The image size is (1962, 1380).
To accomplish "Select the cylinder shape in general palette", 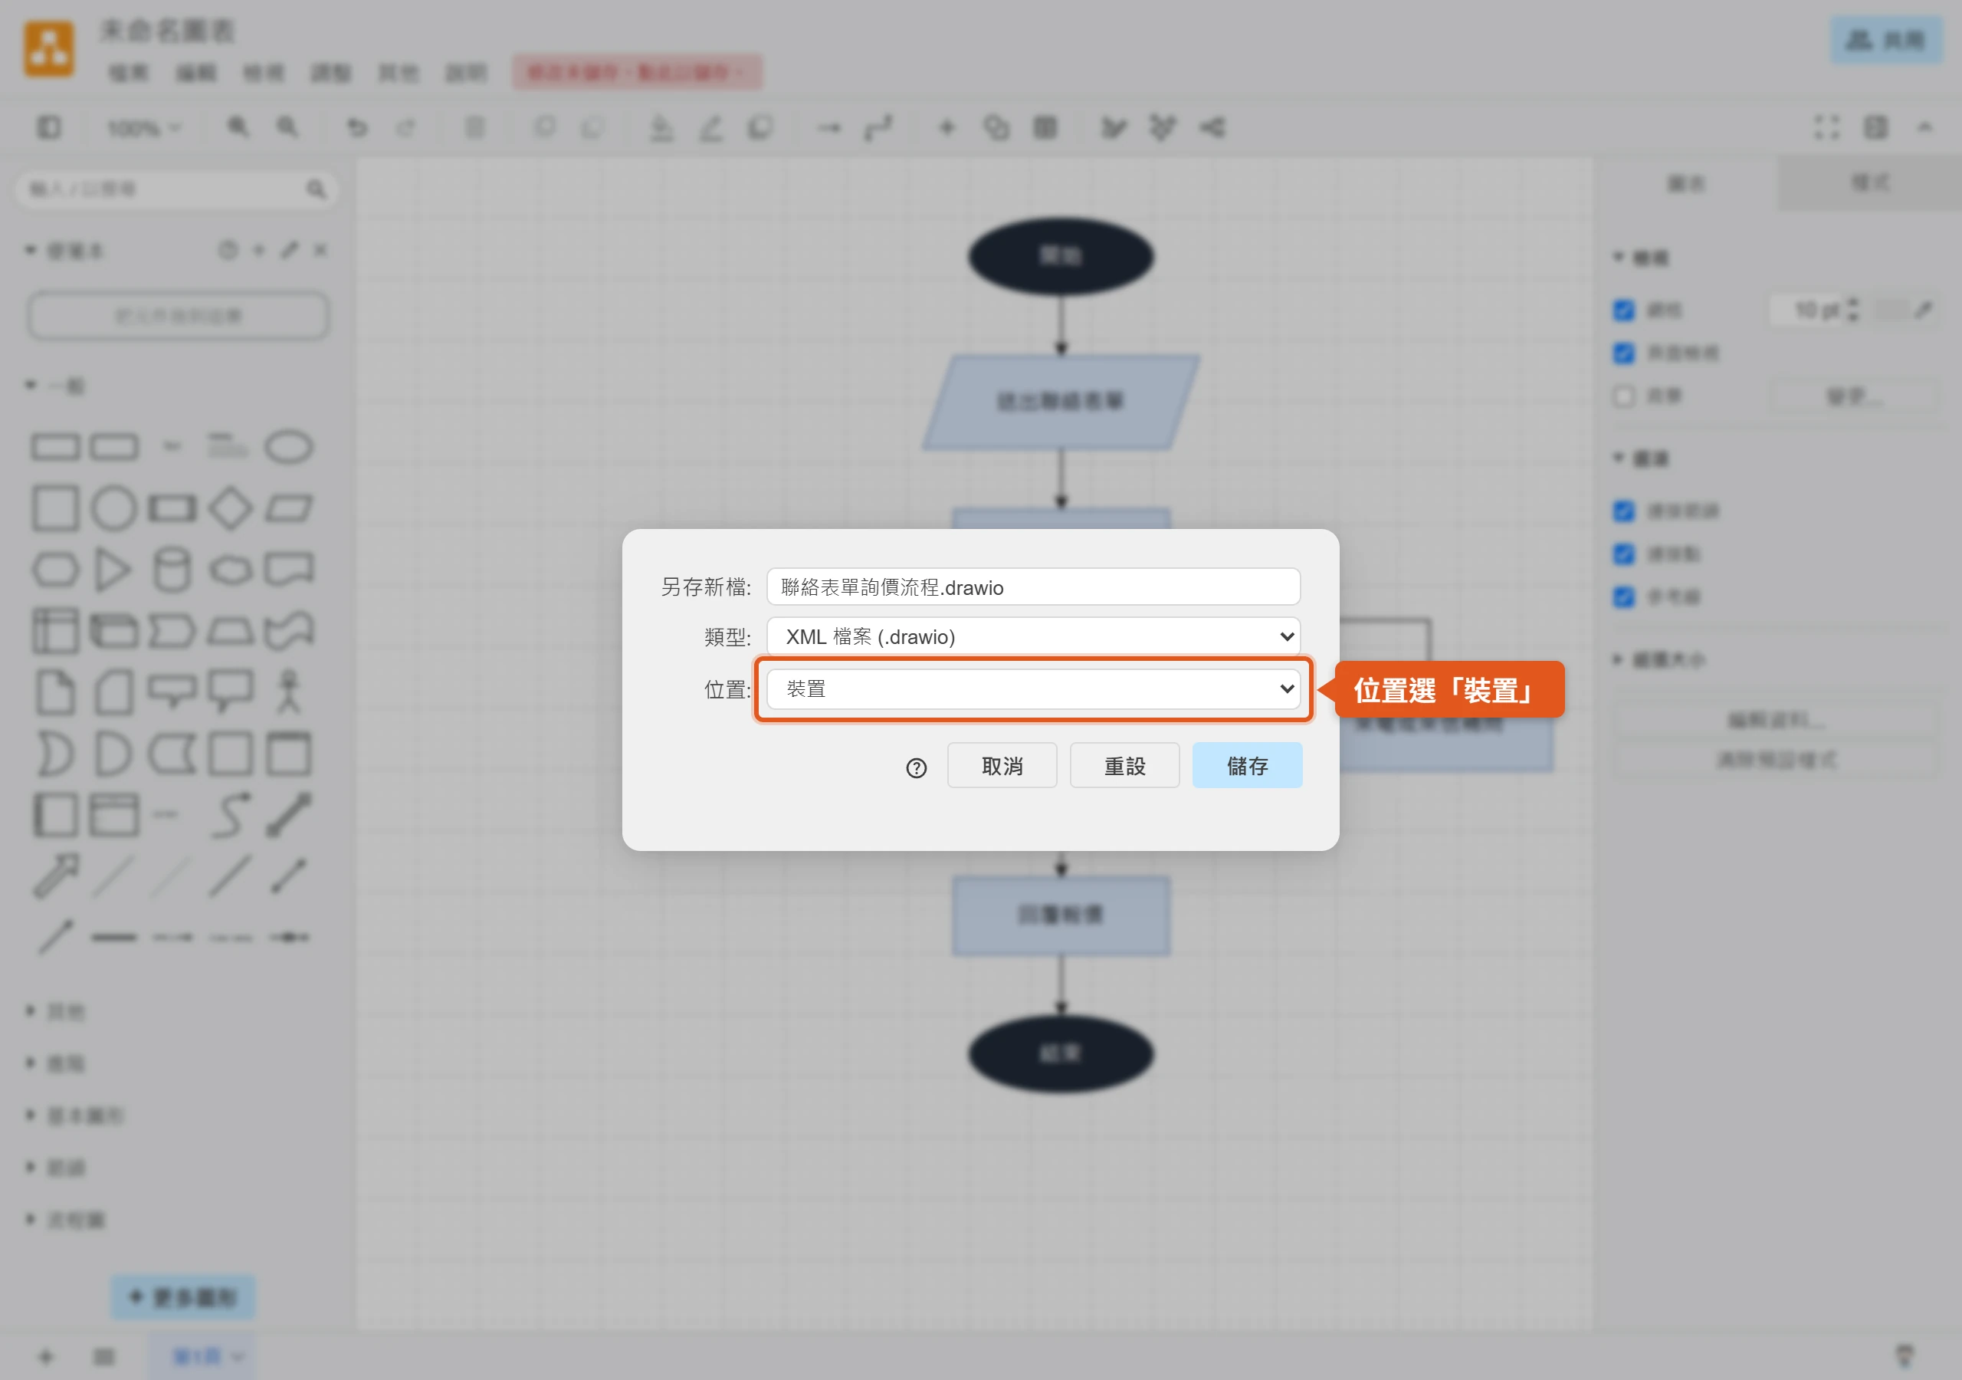I will point(172,570).
